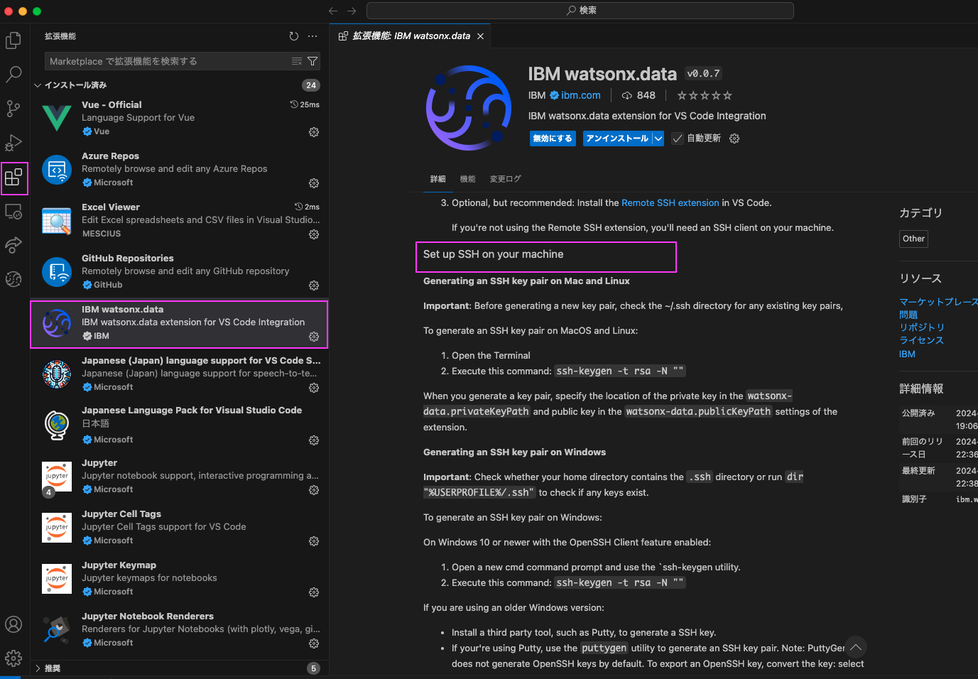Open Source Control view

pos(13,109)
